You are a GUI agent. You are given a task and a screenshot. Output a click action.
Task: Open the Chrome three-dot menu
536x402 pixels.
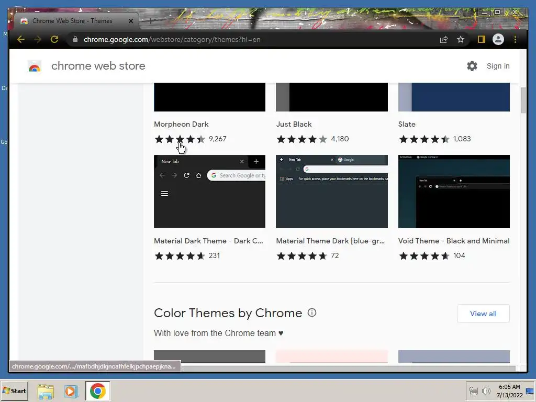pyautogui.click(x=515, y=40)
